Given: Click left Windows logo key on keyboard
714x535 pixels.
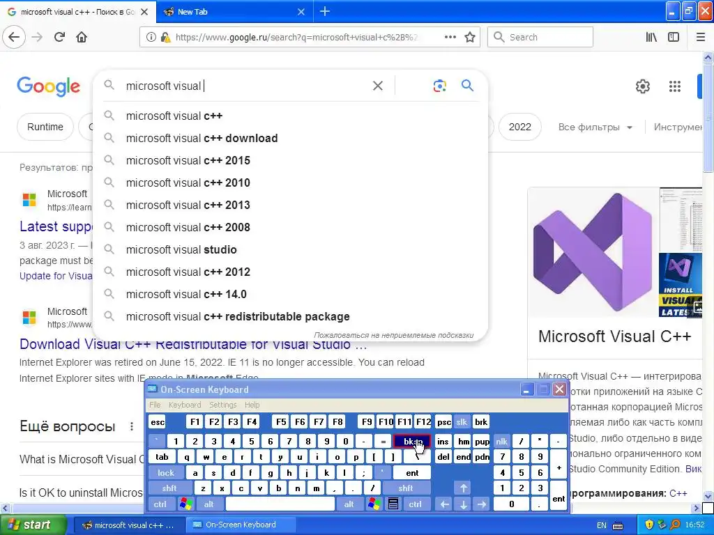Looking at the screenshot, I should [x=185, y=504].
